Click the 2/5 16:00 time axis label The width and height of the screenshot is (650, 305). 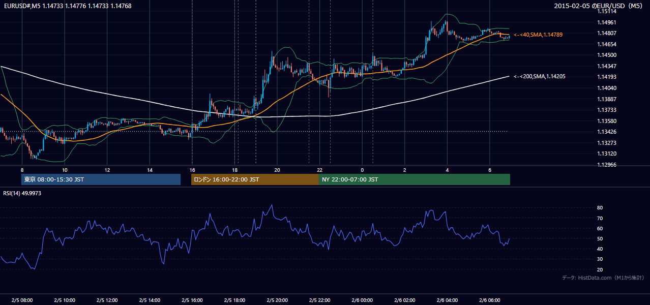point(192,300)
